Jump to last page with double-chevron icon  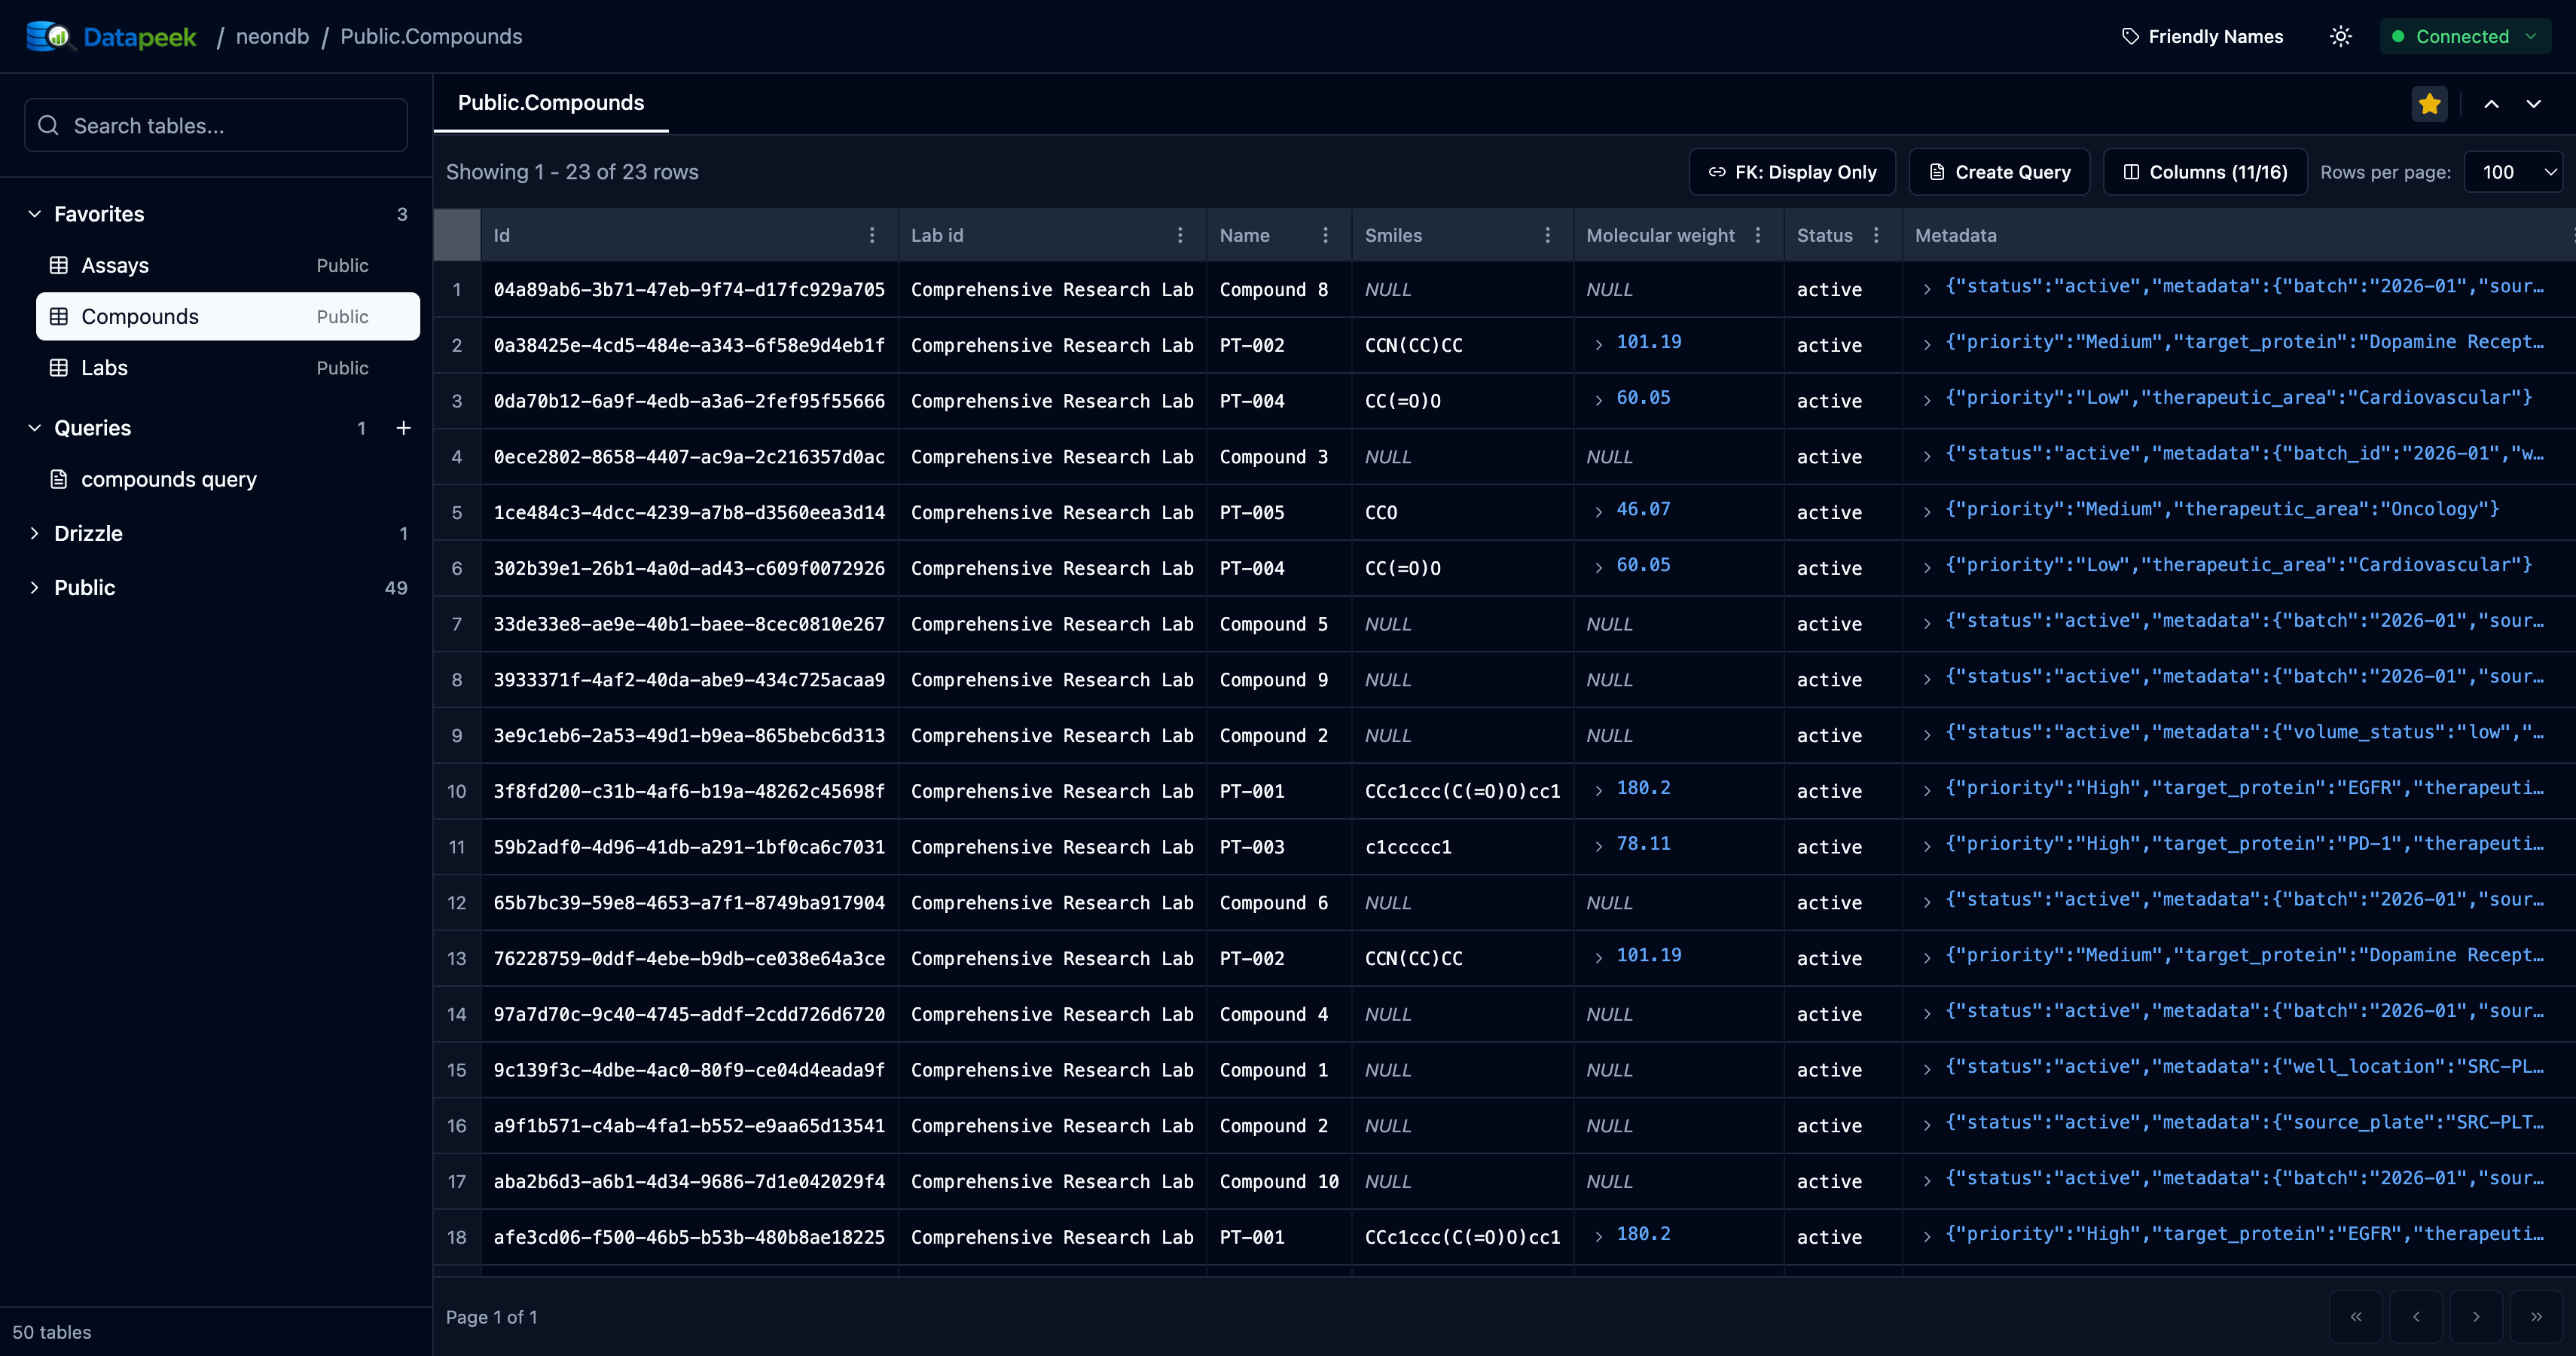click(x=2536, y=1317)
